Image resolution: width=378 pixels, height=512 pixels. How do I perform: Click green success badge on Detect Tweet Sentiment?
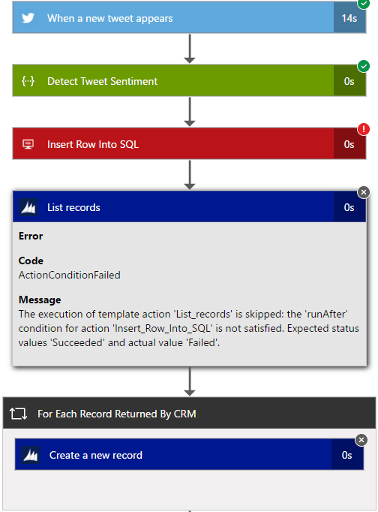363,66
